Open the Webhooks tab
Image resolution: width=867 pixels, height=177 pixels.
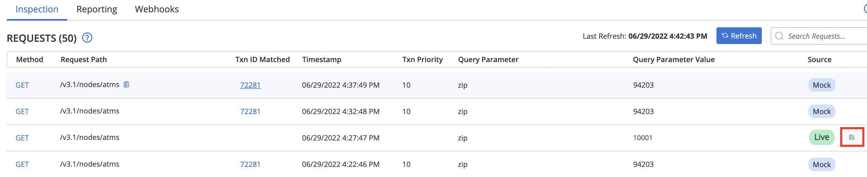coord(157,9)
